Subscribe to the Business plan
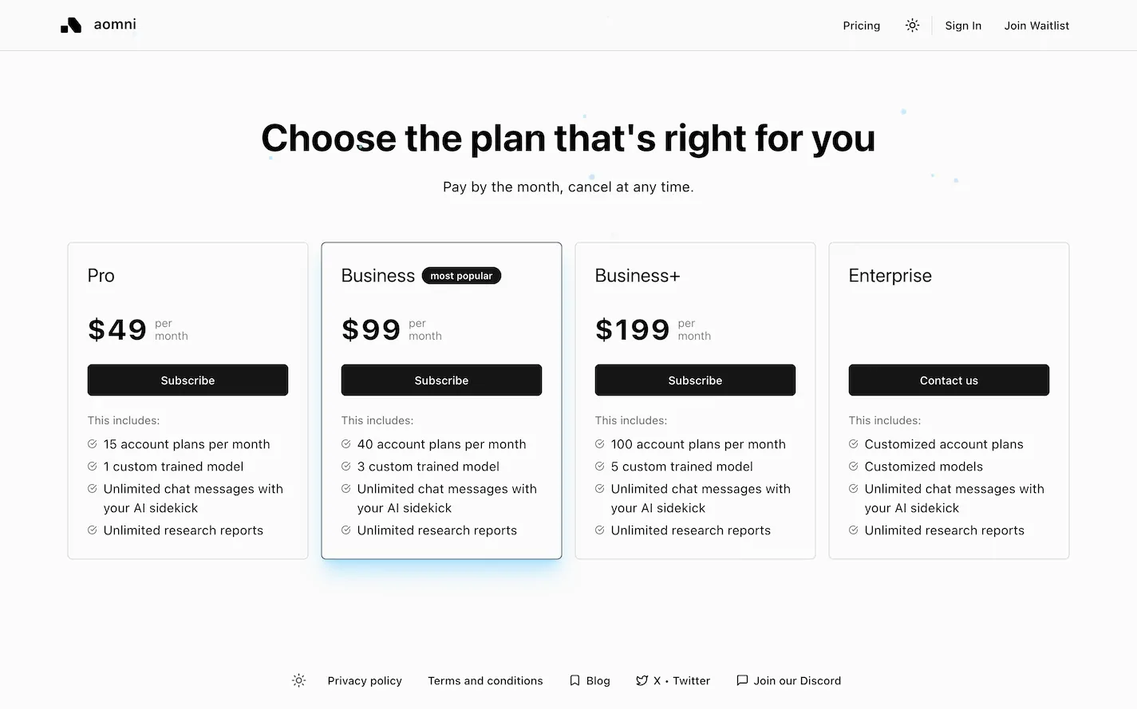 coord(441,380)
